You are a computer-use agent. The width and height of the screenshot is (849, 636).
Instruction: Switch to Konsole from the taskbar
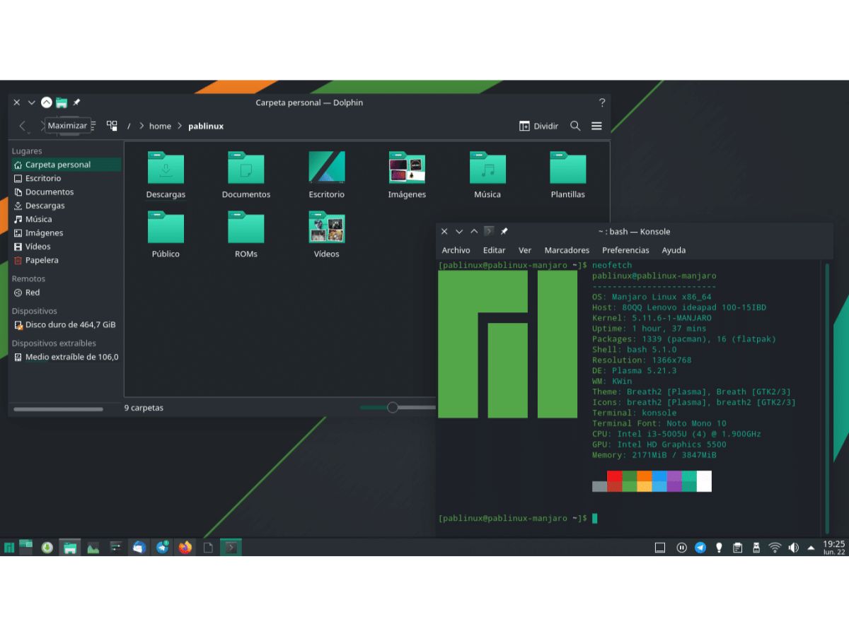click(x=231, y=547)
